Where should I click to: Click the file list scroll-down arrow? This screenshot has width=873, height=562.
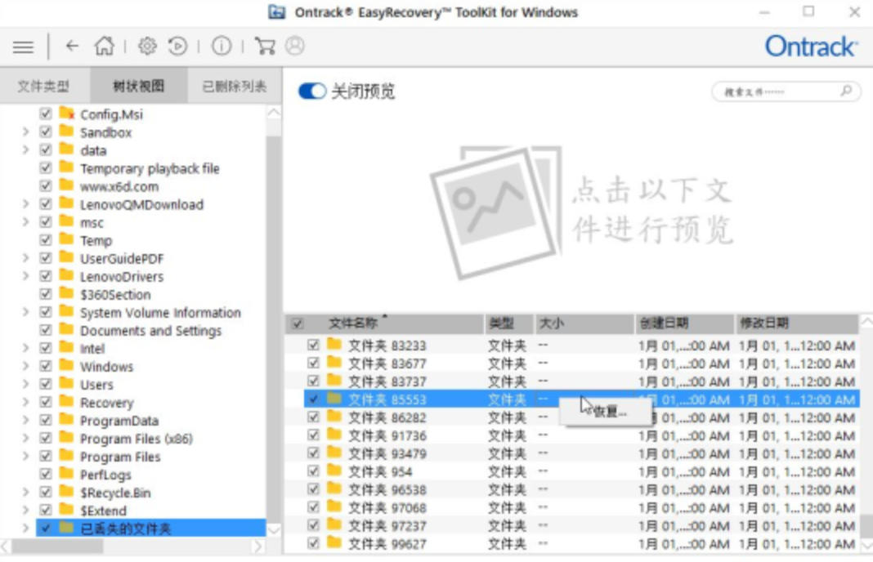867,544
